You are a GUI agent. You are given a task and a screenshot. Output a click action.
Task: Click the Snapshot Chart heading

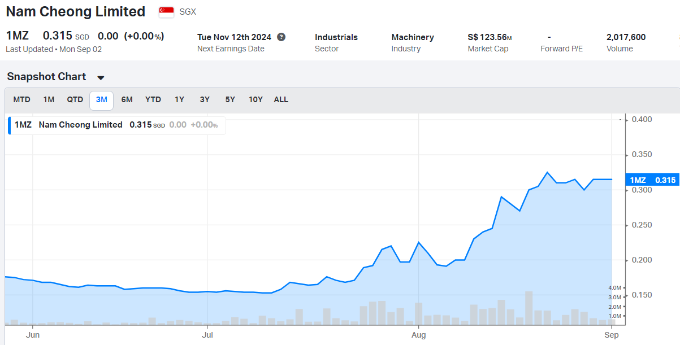point(46,77)
